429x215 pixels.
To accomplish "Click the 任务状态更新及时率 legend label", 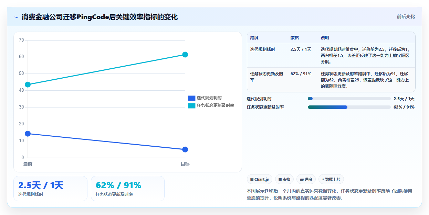I will coord(215,105).
